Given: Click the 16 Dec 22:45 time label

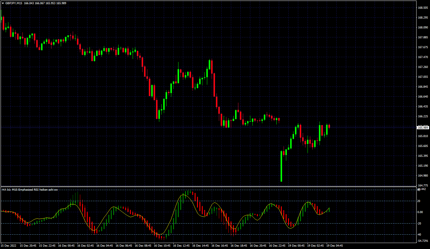Looking at the screenshot, I should coord(277,246).
